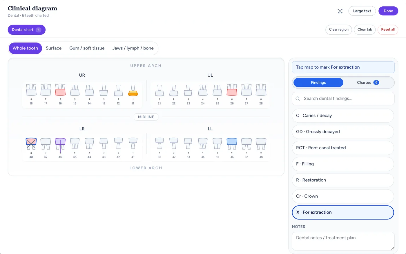Choose the Root canal treated finding

coord(343,148)
